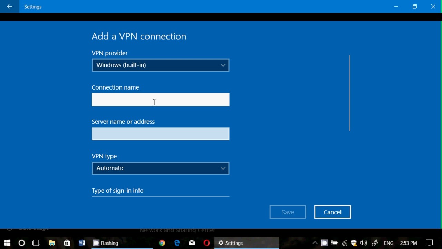Show hidden system tray icons
Image resolution: width=442 pixels, height=249 pixels.
pos(315,243)
